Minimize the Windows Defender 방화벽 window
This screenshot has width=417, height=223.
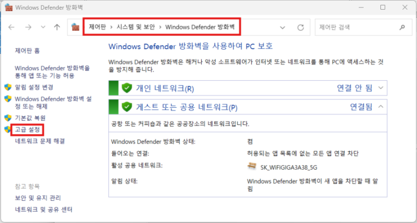(x=360, y=8)
